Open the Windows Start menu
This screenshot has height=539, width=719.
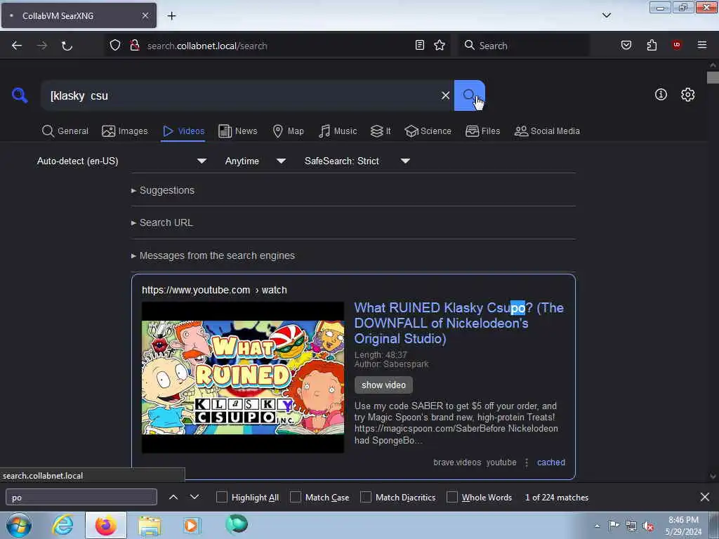[x=19, y=525]
